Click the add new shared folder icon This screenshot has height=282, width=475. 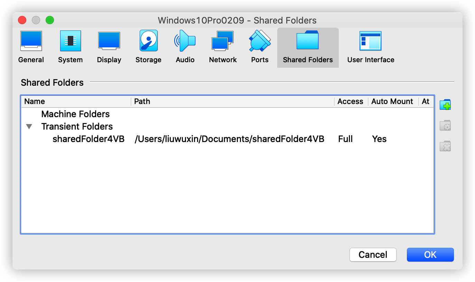445,105
